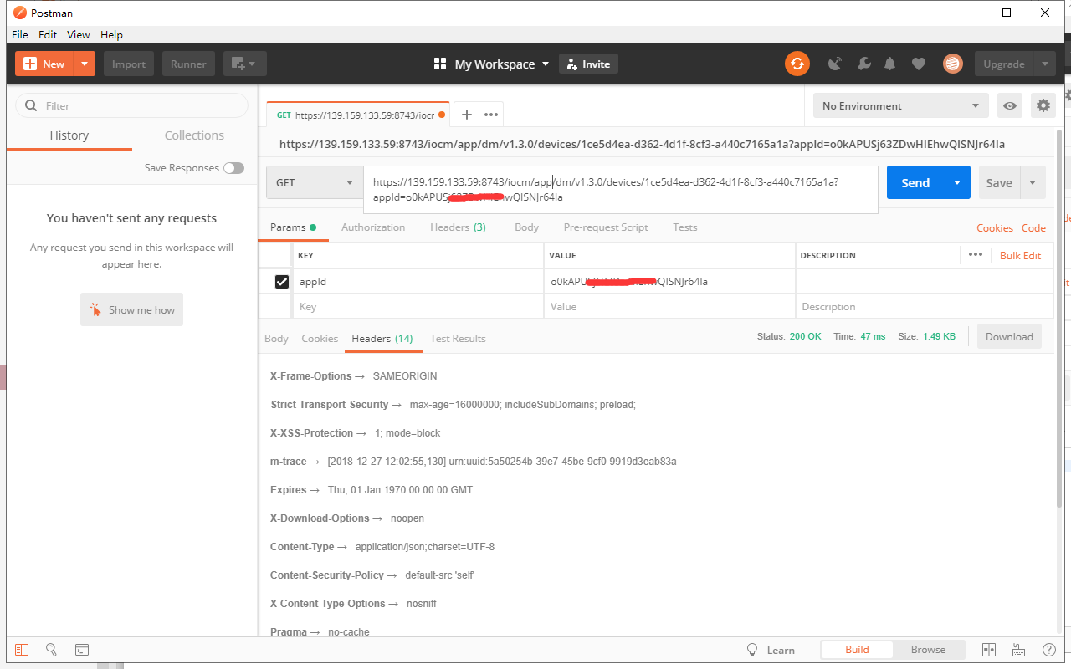Open the View menu
Image resolution: width=1071 pixels, height=669 pixels.
(79, 34)
